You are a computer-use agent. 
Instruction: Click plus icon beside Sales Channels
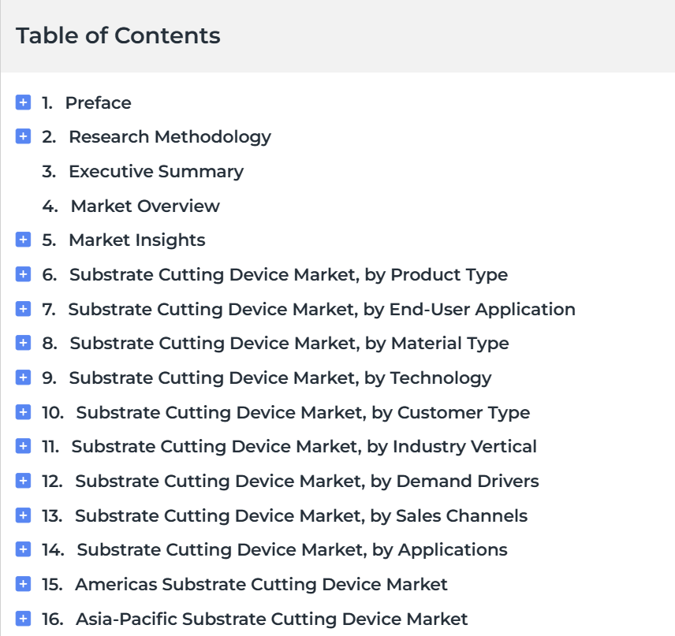click(23, 515)
